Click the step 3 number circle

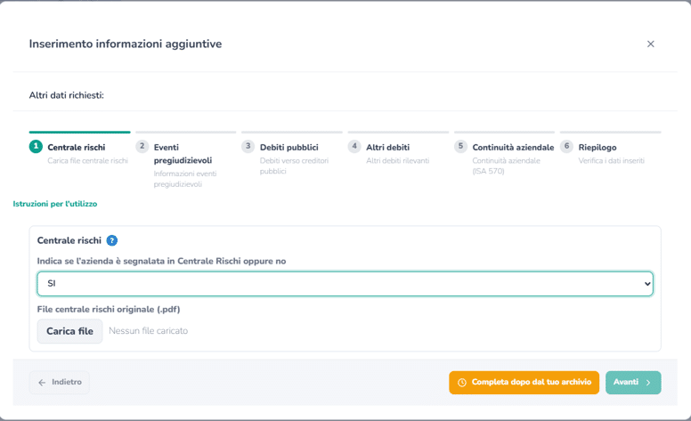click(x=248, y=146)
